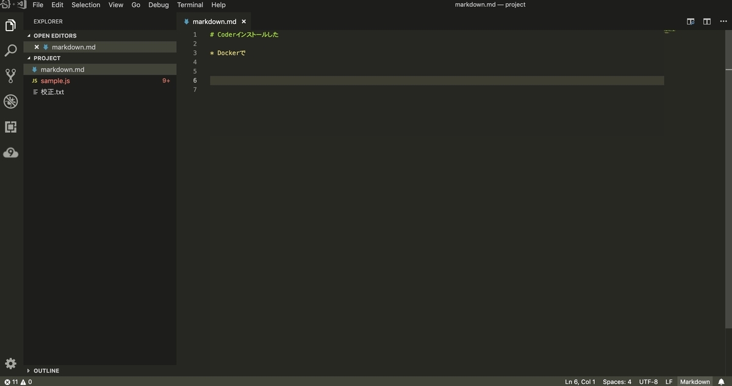
Task: Close markdown.md in the Open Editors list
Action: click(x=37, y=47)
